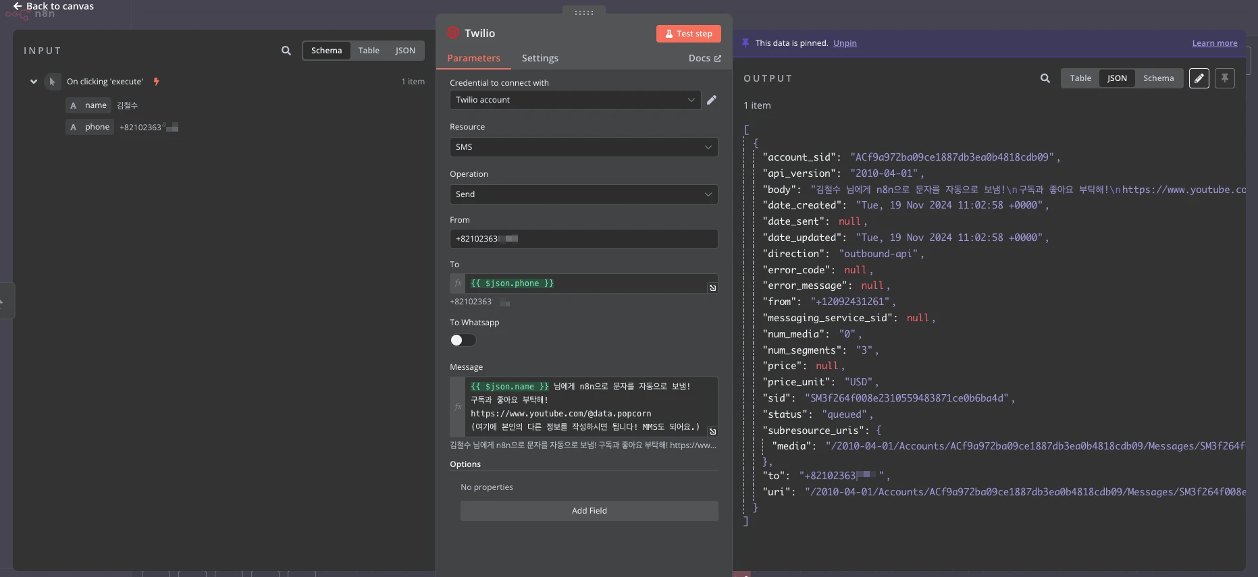Image resolution: width=1258 pixels, height=577 pixels.
Task: Click the No properties text
Action: (487, 487)
